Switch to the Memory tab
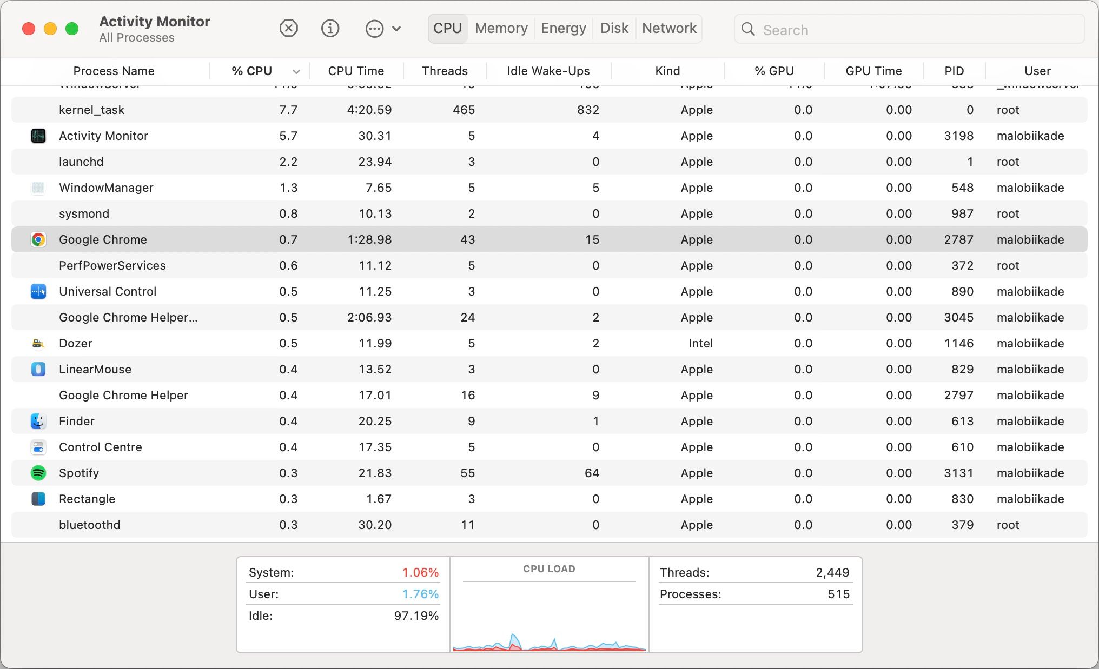Image resolution: width=1099 pixels, height=669 pixels. tap(501, 29)
